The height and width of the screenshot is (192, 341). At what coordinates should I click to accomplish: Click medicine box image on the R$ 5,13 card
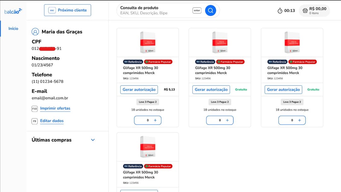tap(148, 42)
